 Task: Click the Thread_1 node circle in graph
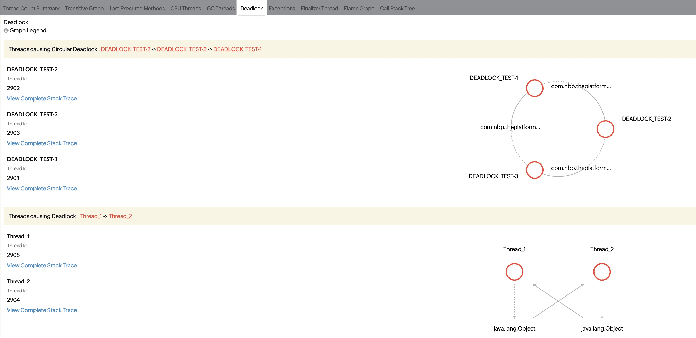(514, 272)
